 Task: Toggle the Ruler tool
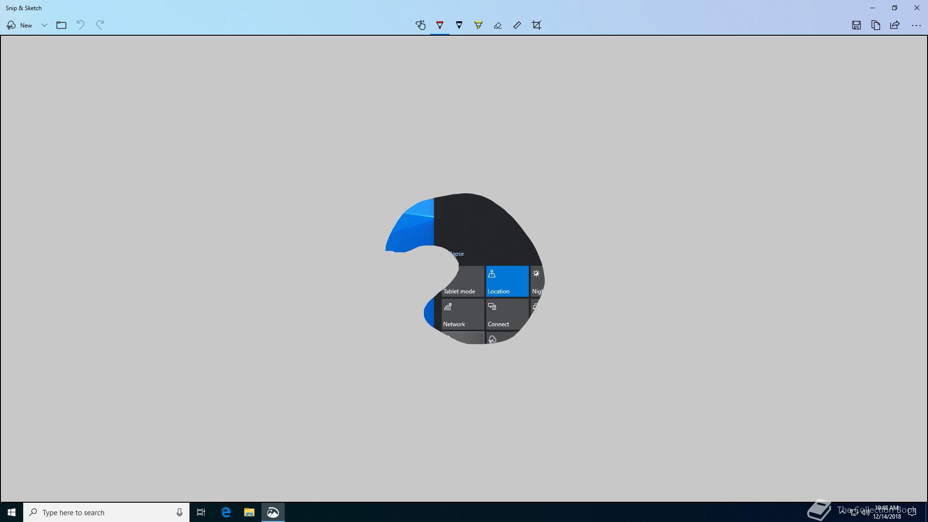[x=517, y=25]
